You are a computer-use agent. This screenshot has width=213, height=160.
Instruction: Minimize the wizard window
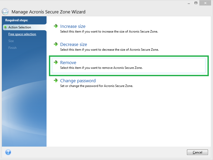(189, 3)
